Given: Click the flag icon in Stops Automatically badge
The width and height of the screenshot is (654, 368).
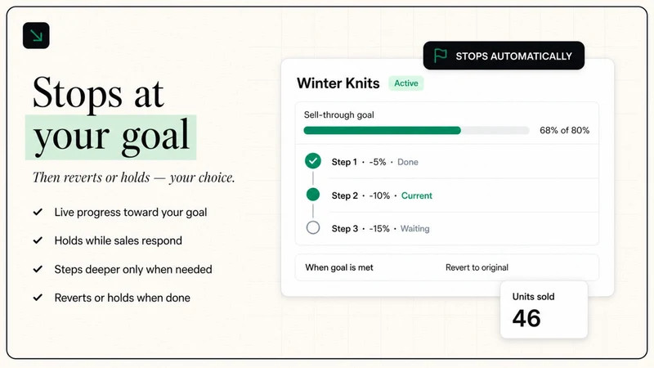Looking at the screenshot, I should pyautogui.click(x=441, y=56).
